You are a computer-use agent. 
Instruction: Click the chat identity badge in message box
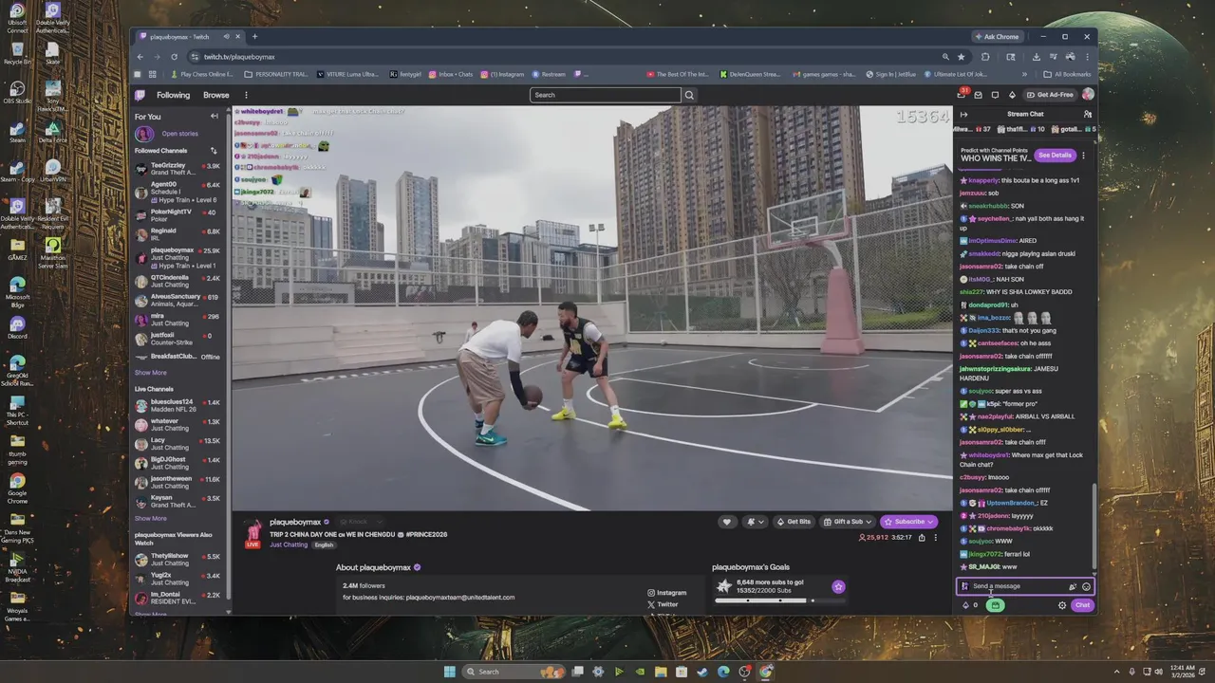[964, 586]
